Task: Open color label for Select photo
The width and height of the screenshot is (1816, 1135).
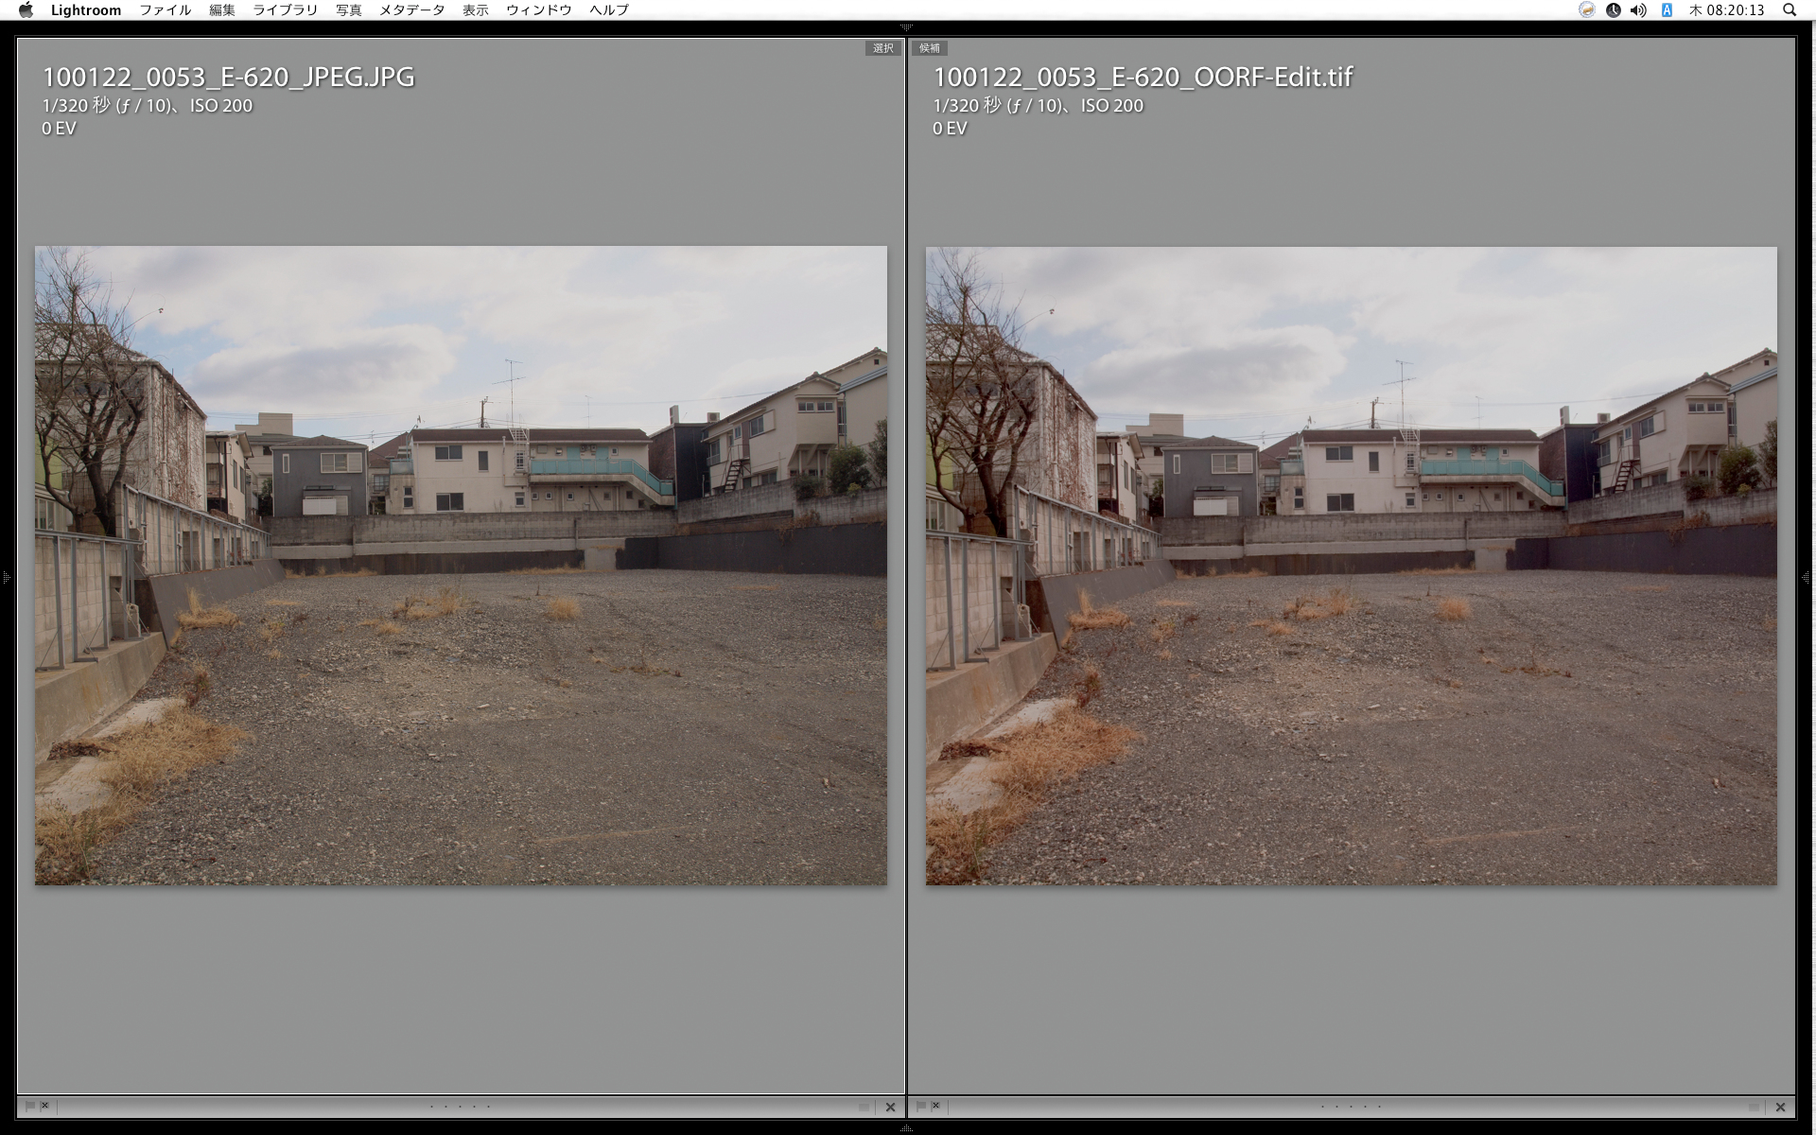Action: coord(864,1107)
